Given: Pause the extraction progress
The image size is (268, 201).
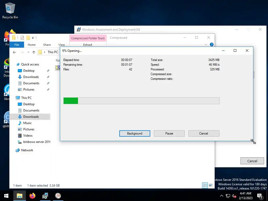Looking at the screenshot, I should tap(169, 133).
